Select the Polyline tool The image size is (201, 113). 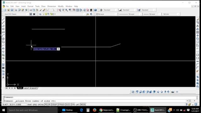click(3, 26)
